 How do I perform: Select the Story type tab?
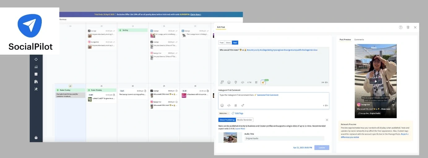pyautogui.click(x=228, y=43)
